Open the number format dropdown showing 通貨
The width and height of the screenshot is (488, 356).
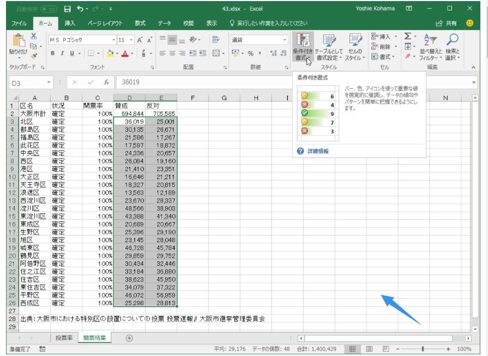[285, 40]
